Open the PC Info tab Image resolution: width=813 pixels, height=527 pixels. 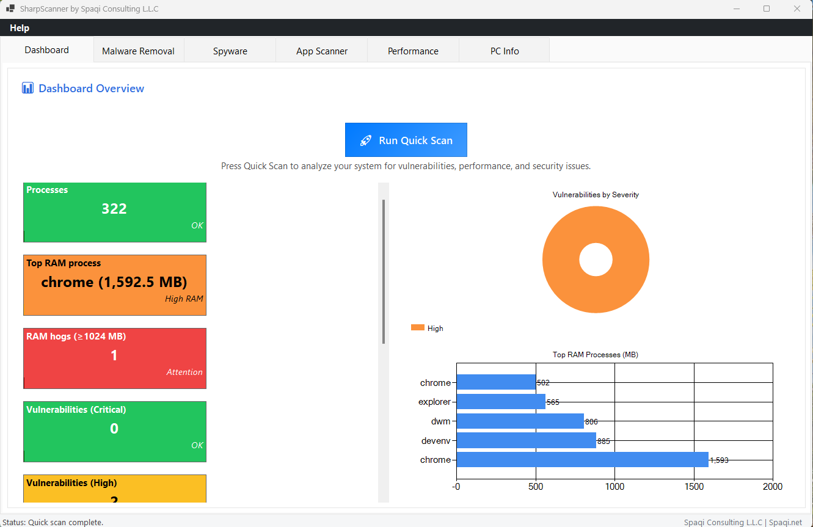coord(504,51)
